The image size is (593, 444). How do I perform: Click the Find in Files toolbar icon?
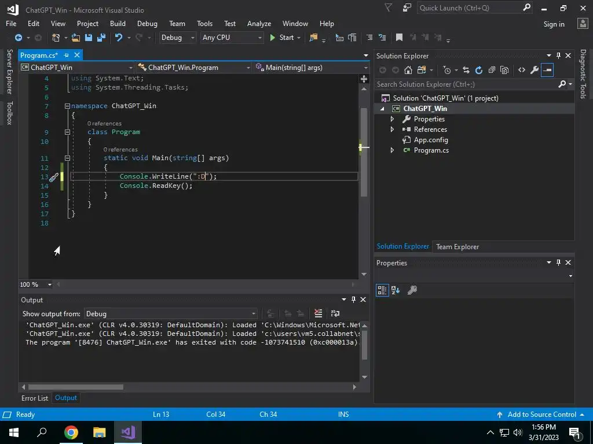click(x=313, y=38)
